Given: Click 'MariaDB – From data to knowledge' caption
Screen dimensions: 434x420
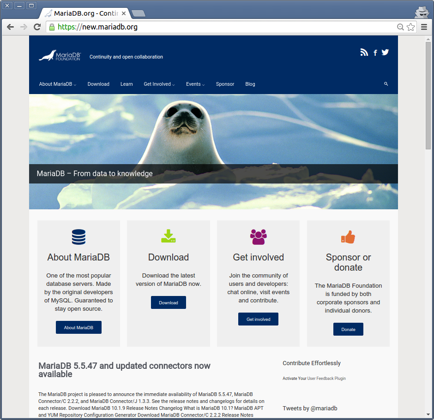Looking at the screenshot, I should (95, 173).
